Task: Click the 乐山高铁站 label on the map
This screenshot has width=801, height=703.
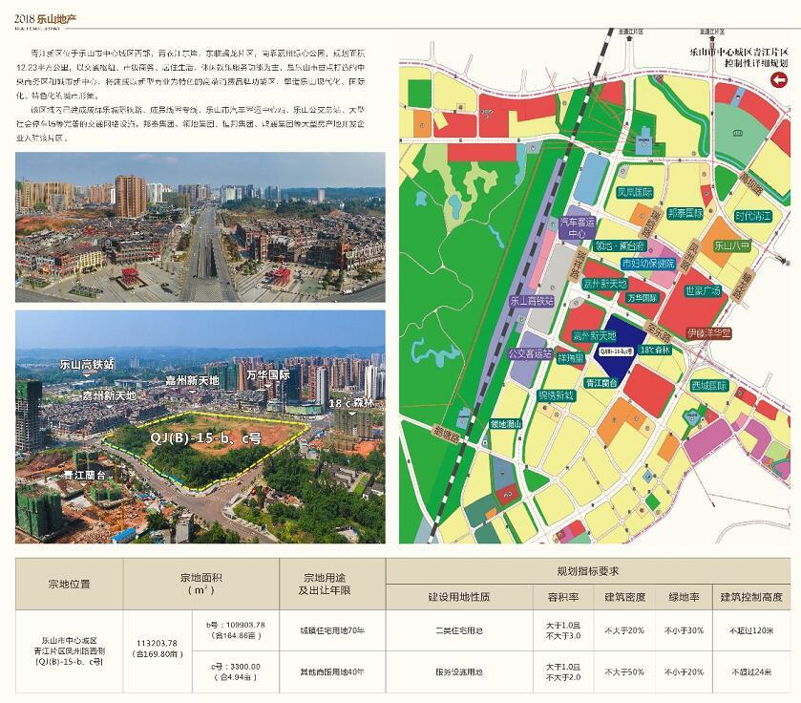Action: [x=532, y=301]
